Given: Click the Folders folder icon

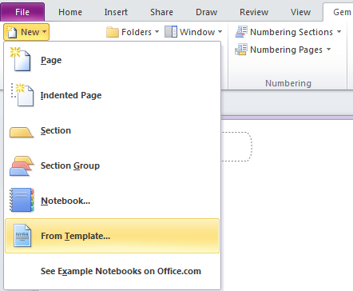Looking at the screenshot, I should click(113, 32).
